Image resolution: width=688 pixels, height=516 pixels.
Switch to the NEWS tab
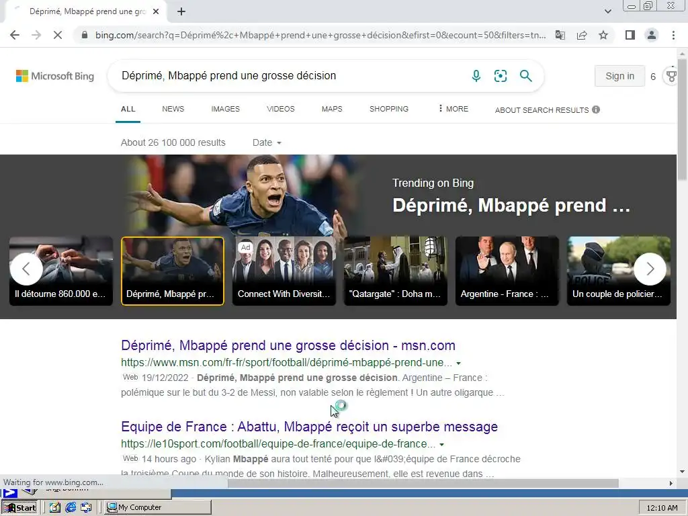(173, 109)
